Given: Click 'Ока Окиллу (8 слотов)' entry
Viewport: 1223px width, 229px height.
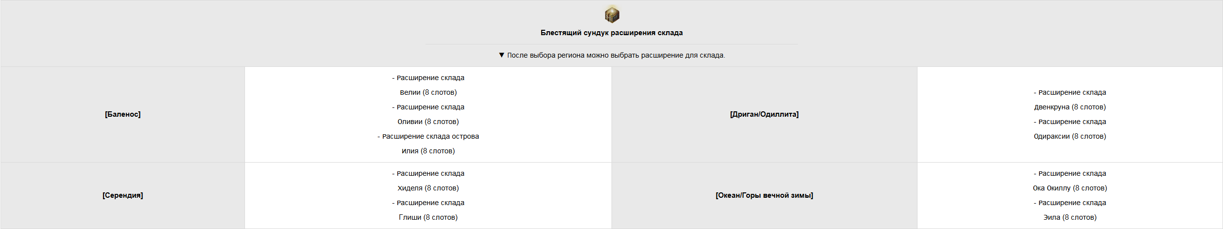Looking at the screenshot, I should pyautogui.click(x=1070, y=188).
